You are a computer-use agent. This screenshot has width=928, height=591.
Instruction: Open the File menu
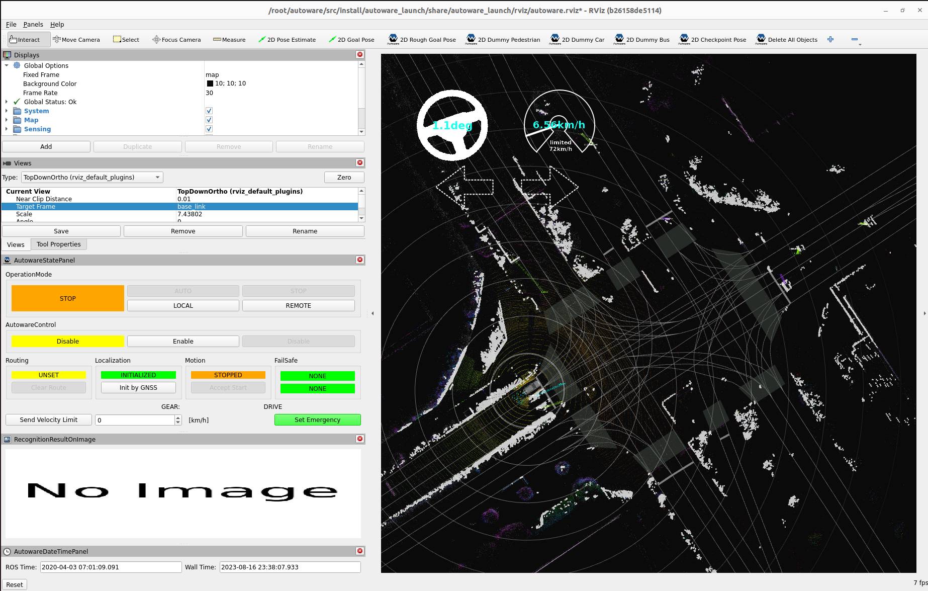pos(11,24)
